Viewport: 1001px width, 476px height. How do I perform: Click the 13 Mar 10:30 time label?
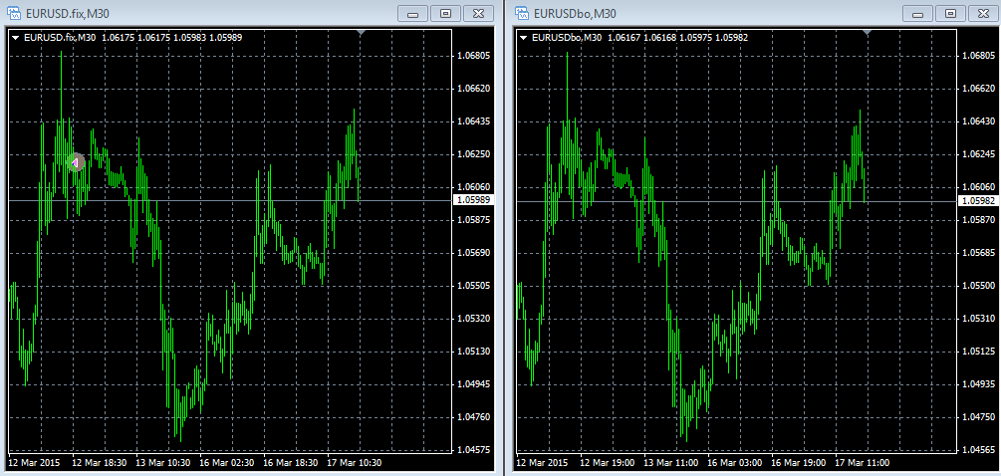click(x=162, y=463)
